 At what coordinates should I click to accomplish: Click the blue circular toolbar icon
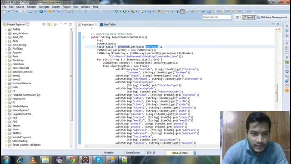point(41,11)
